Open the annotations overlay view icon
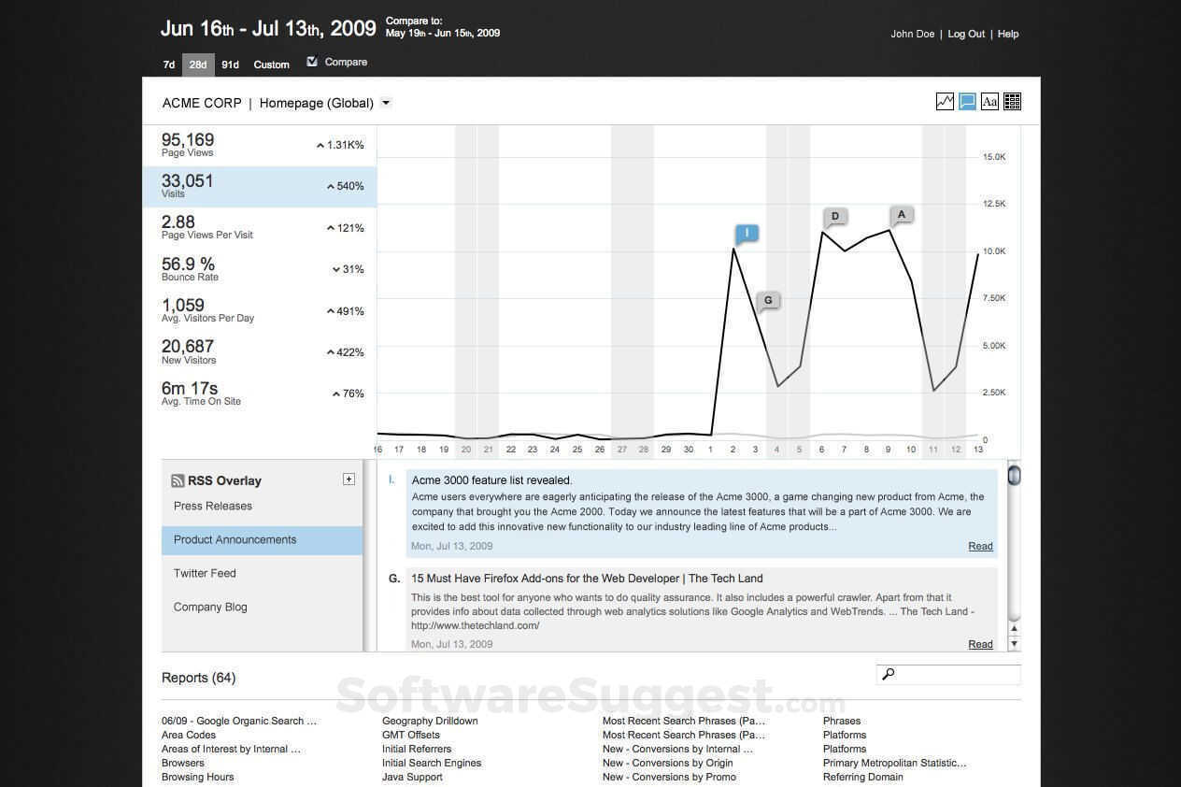Viewport: 1181px width, 787px height. pos(967,101)
